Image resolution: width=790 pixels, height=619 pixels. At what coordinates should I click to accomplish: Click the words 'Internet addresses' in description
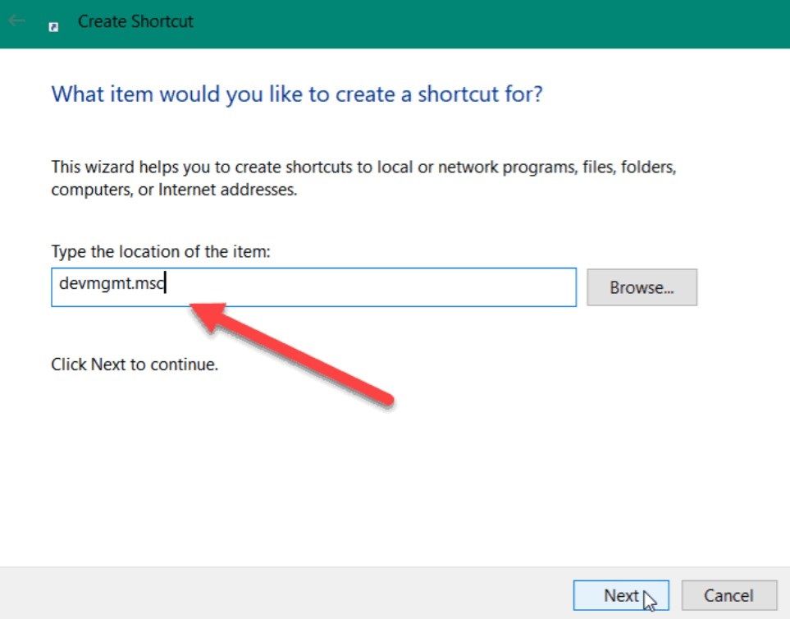[227, 190]
